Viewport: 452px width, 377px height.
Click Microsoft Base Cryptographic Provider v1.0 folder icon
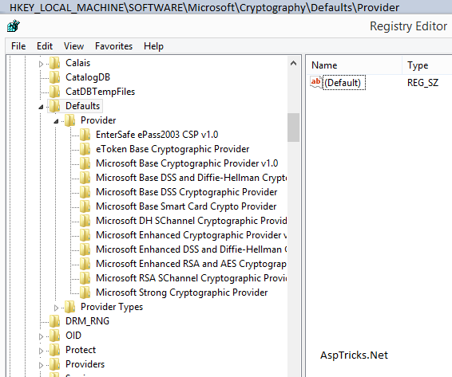point(85,163)
